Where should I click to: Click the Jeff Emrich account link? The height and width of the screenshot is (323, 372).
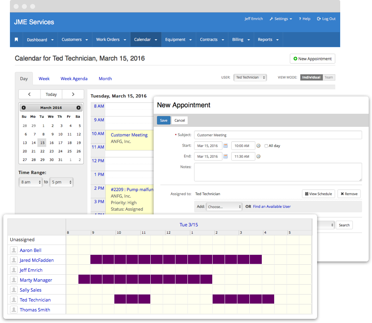click(x=254, y=19)
